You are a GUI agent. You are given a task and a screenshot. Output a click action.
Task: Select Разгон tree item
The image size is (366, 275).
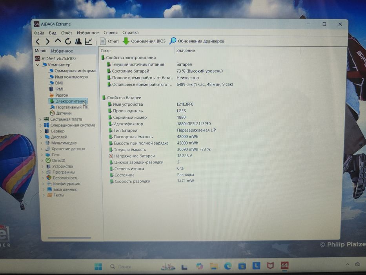click(59, 95)
